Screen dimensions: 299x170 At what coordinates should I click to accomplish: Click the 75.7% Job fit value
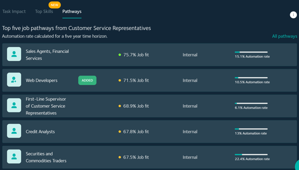coord(136,55)
